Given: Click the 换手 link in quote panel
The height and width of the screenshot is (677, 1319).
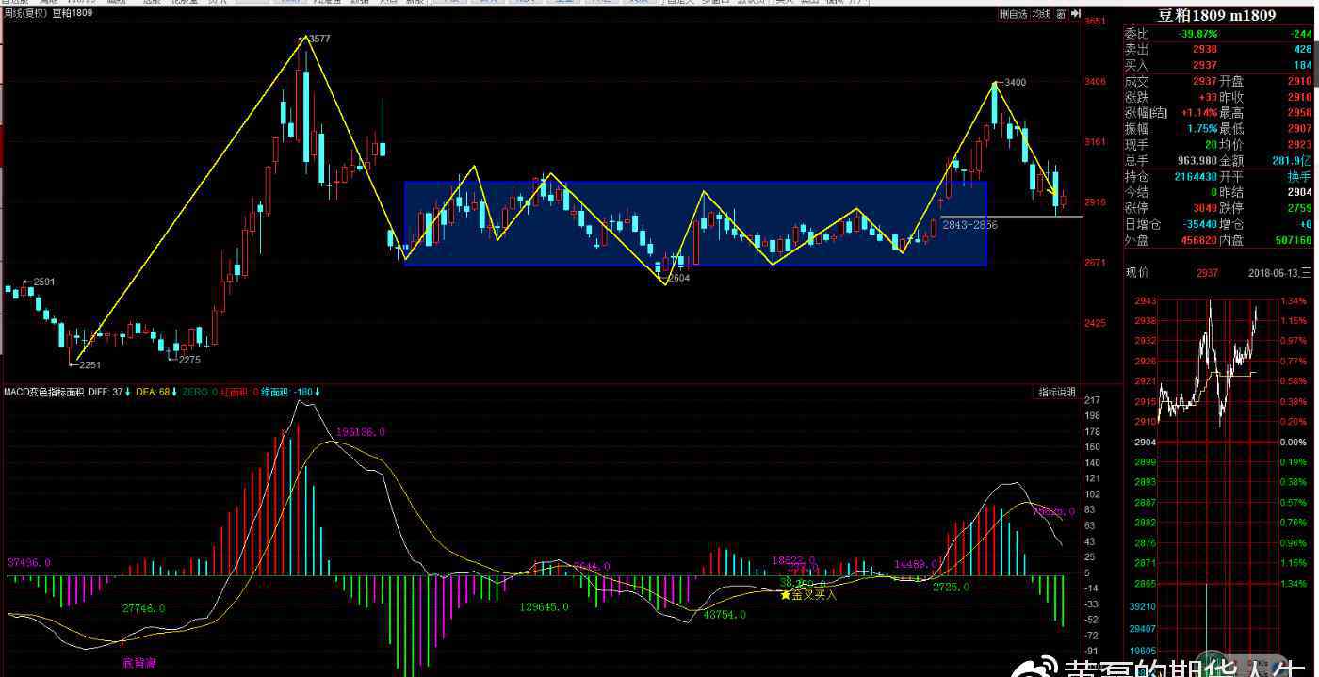Looking at the screenshot, I should (x=1299, y=177).
